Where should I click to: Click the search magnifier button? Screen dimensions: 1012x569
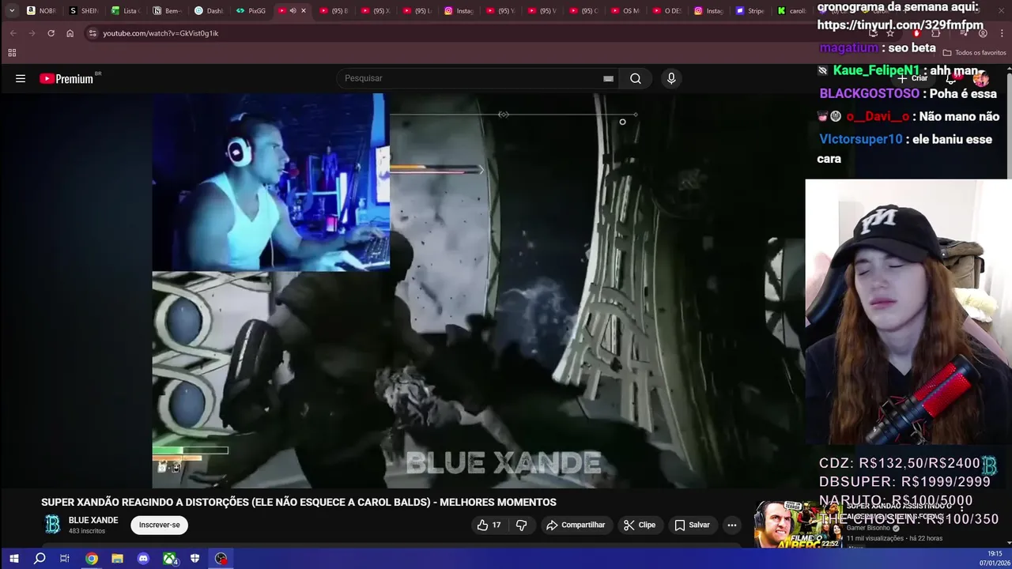pyautogui.click(x=636, y=78)
